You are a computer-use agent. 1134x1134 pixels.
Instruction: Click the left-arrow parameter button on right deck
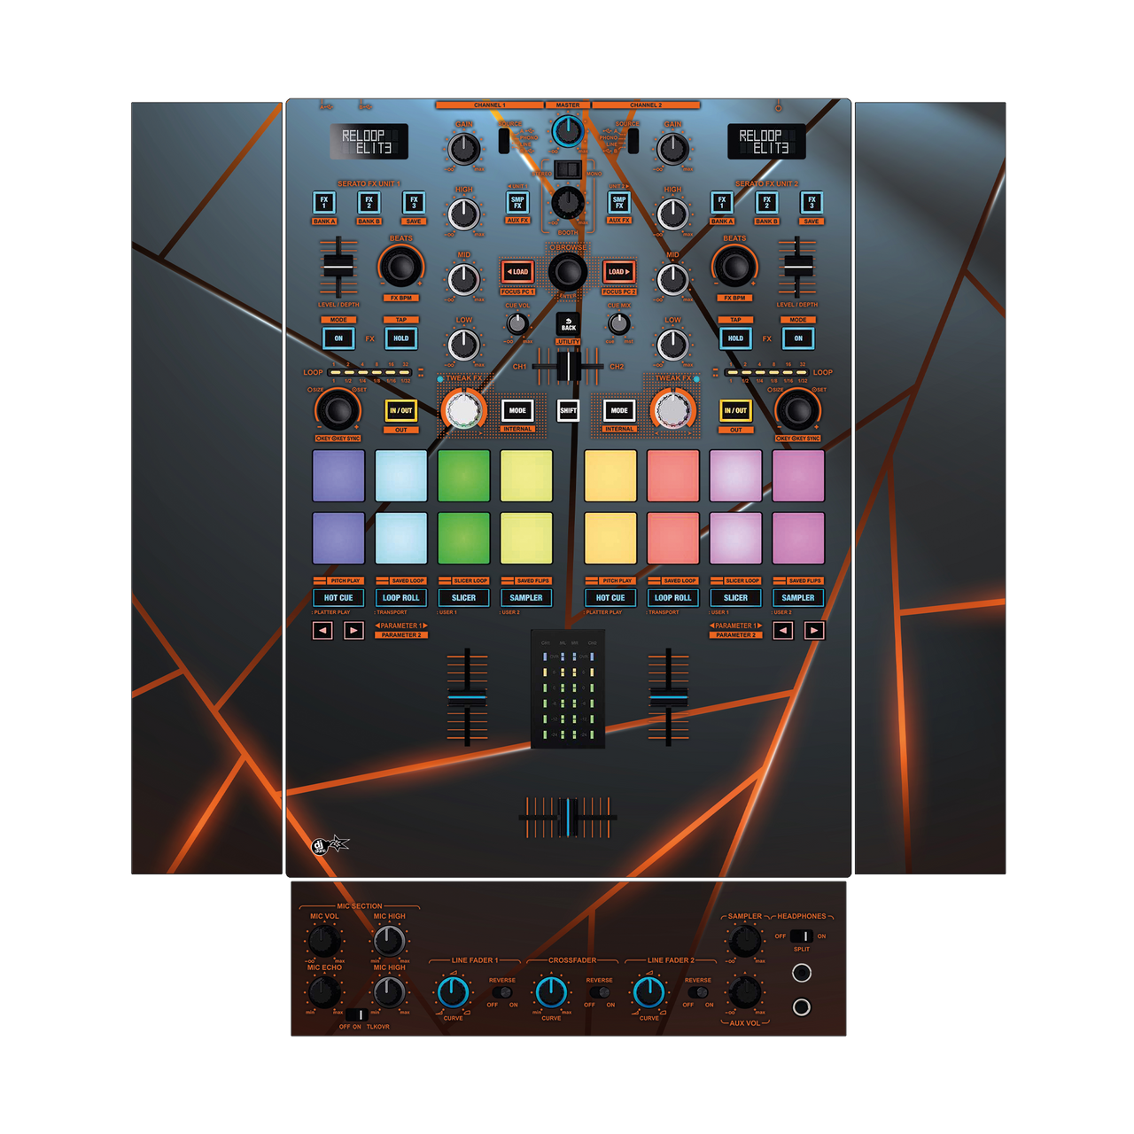(783, 631)
